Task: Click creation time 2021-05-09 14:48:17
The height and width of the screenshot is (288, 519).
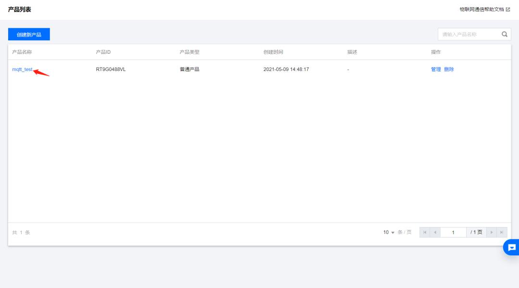Action: click(x=286, y=70)
